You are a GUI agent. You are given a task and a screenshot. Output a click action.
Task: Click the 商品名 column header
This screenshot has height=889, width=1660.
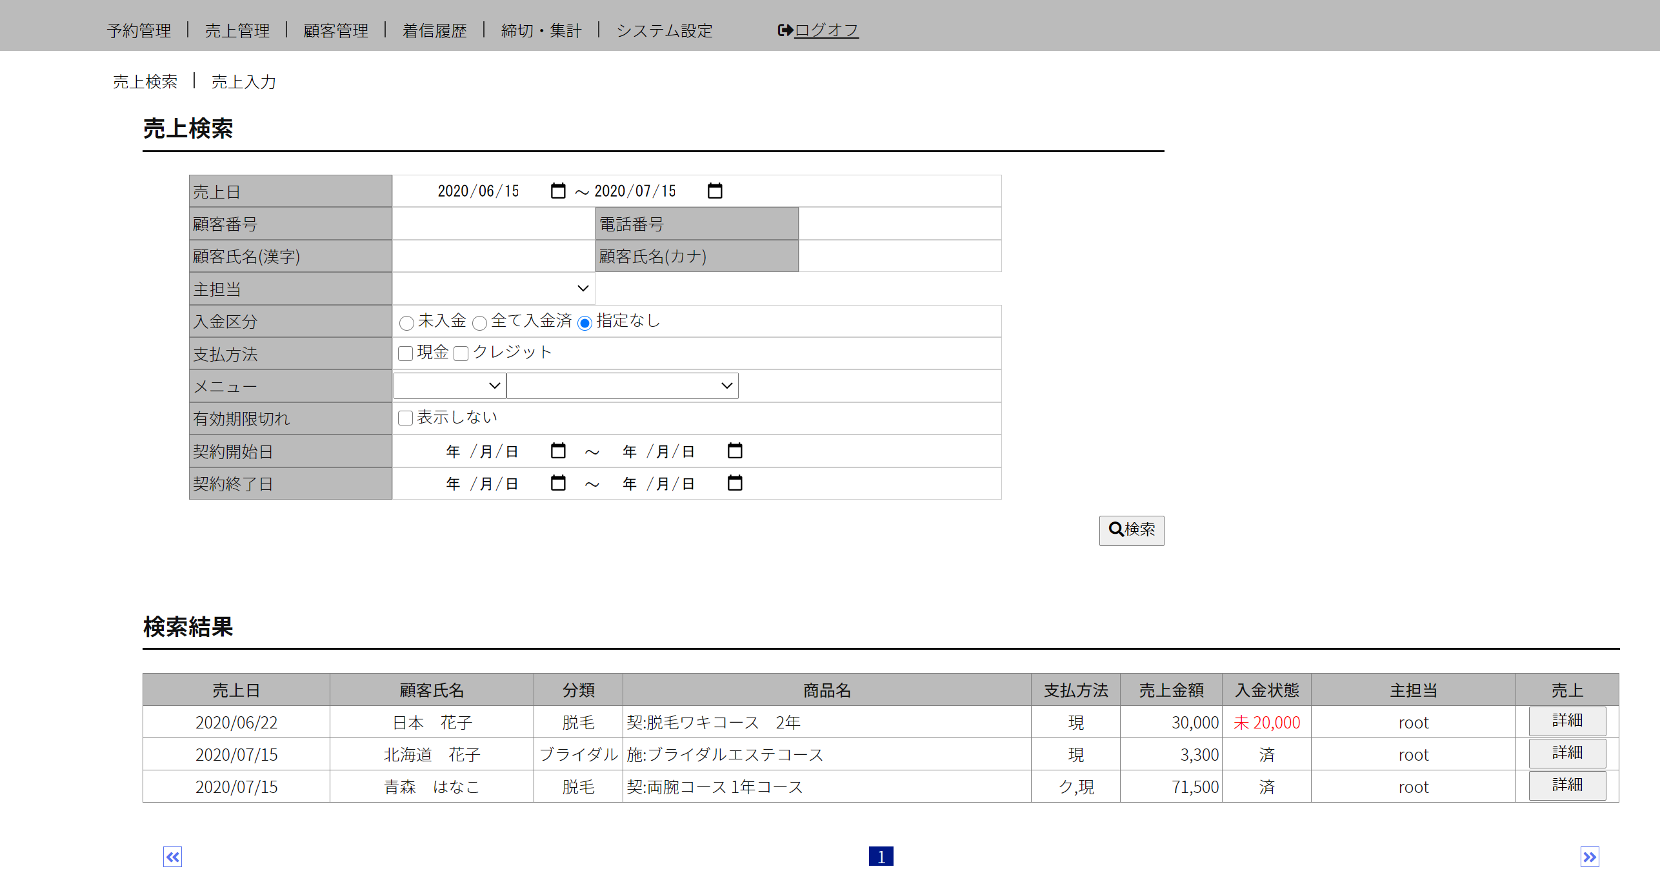(826, 690)
